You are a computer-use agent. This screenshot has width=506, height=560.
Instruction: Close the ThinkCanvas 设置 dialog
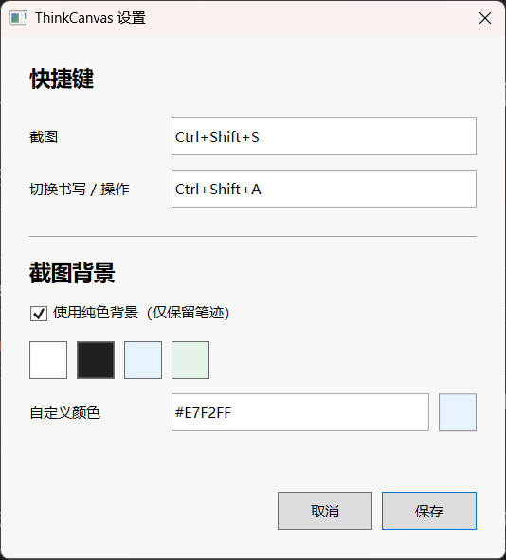485,18
